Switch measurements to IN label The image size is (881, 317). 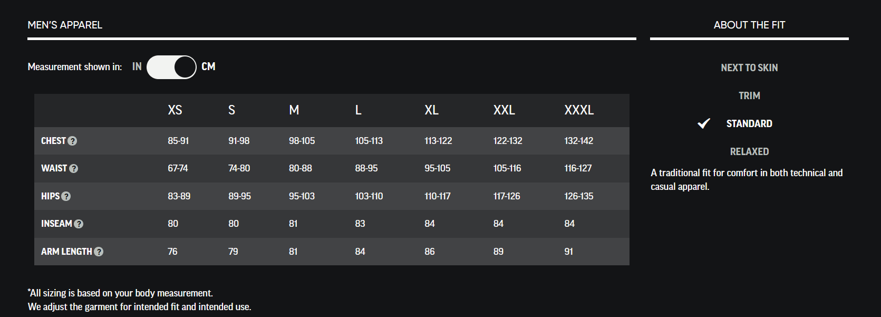pyautogui.click(x=137, y=66)
